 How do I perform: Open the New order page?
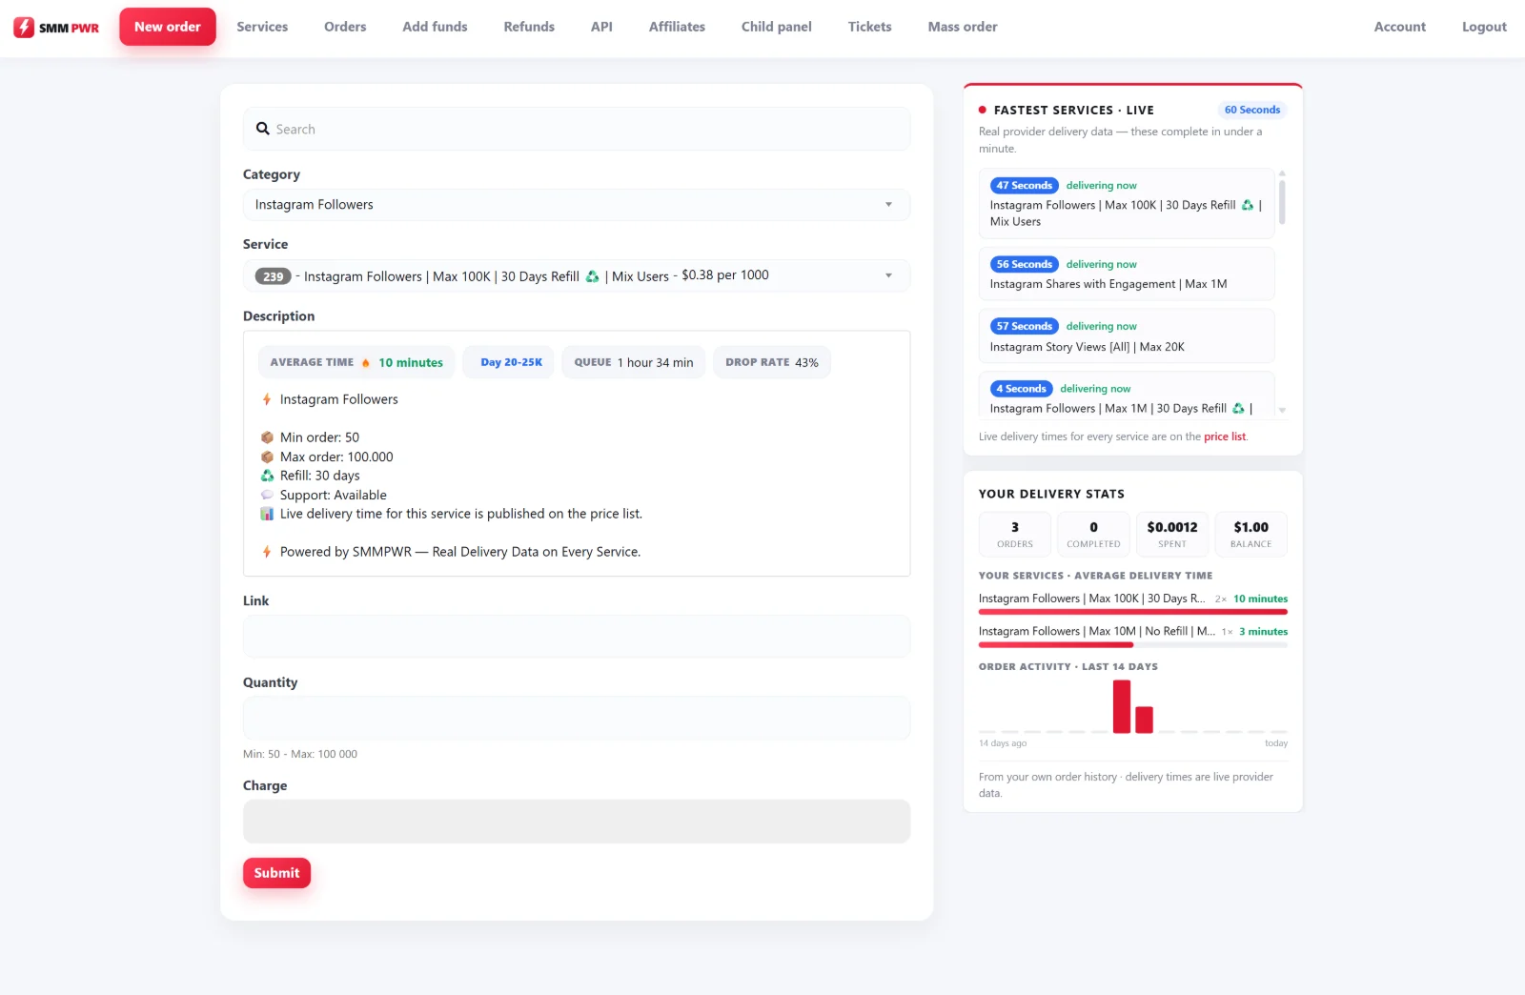point(168,27)
